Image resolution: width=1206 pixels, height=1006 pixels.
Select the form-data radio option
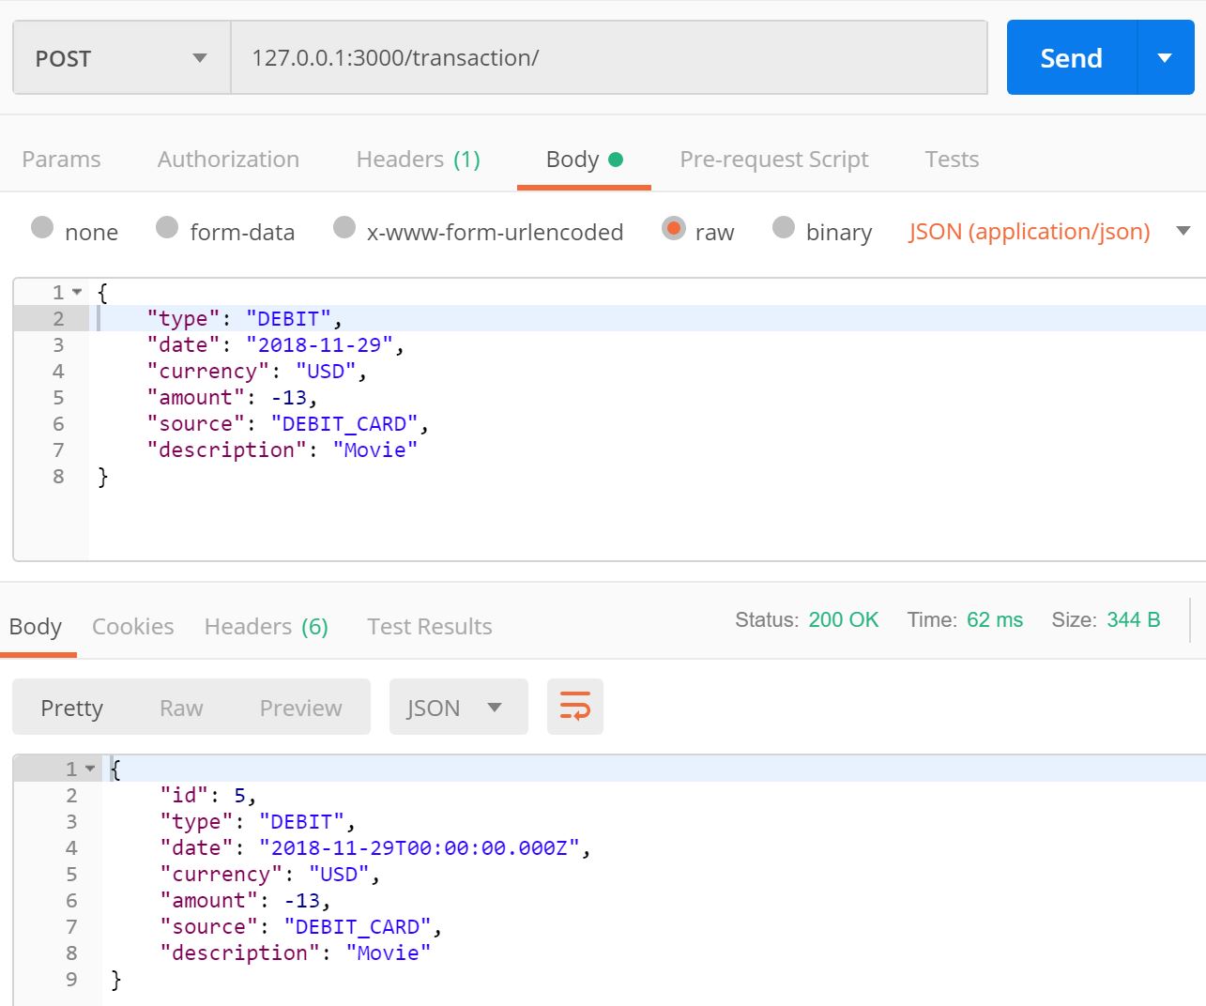(167, 227)
